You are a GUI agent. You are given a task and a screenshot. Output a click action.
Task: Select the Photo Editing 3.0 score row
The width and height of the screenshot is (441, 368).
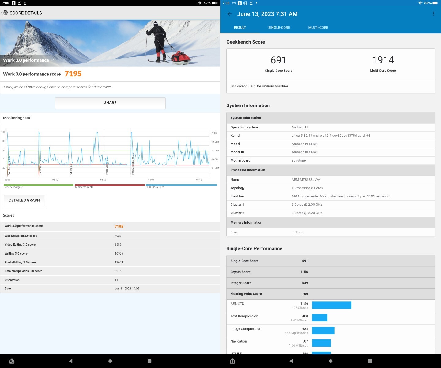tap(110, 262)
